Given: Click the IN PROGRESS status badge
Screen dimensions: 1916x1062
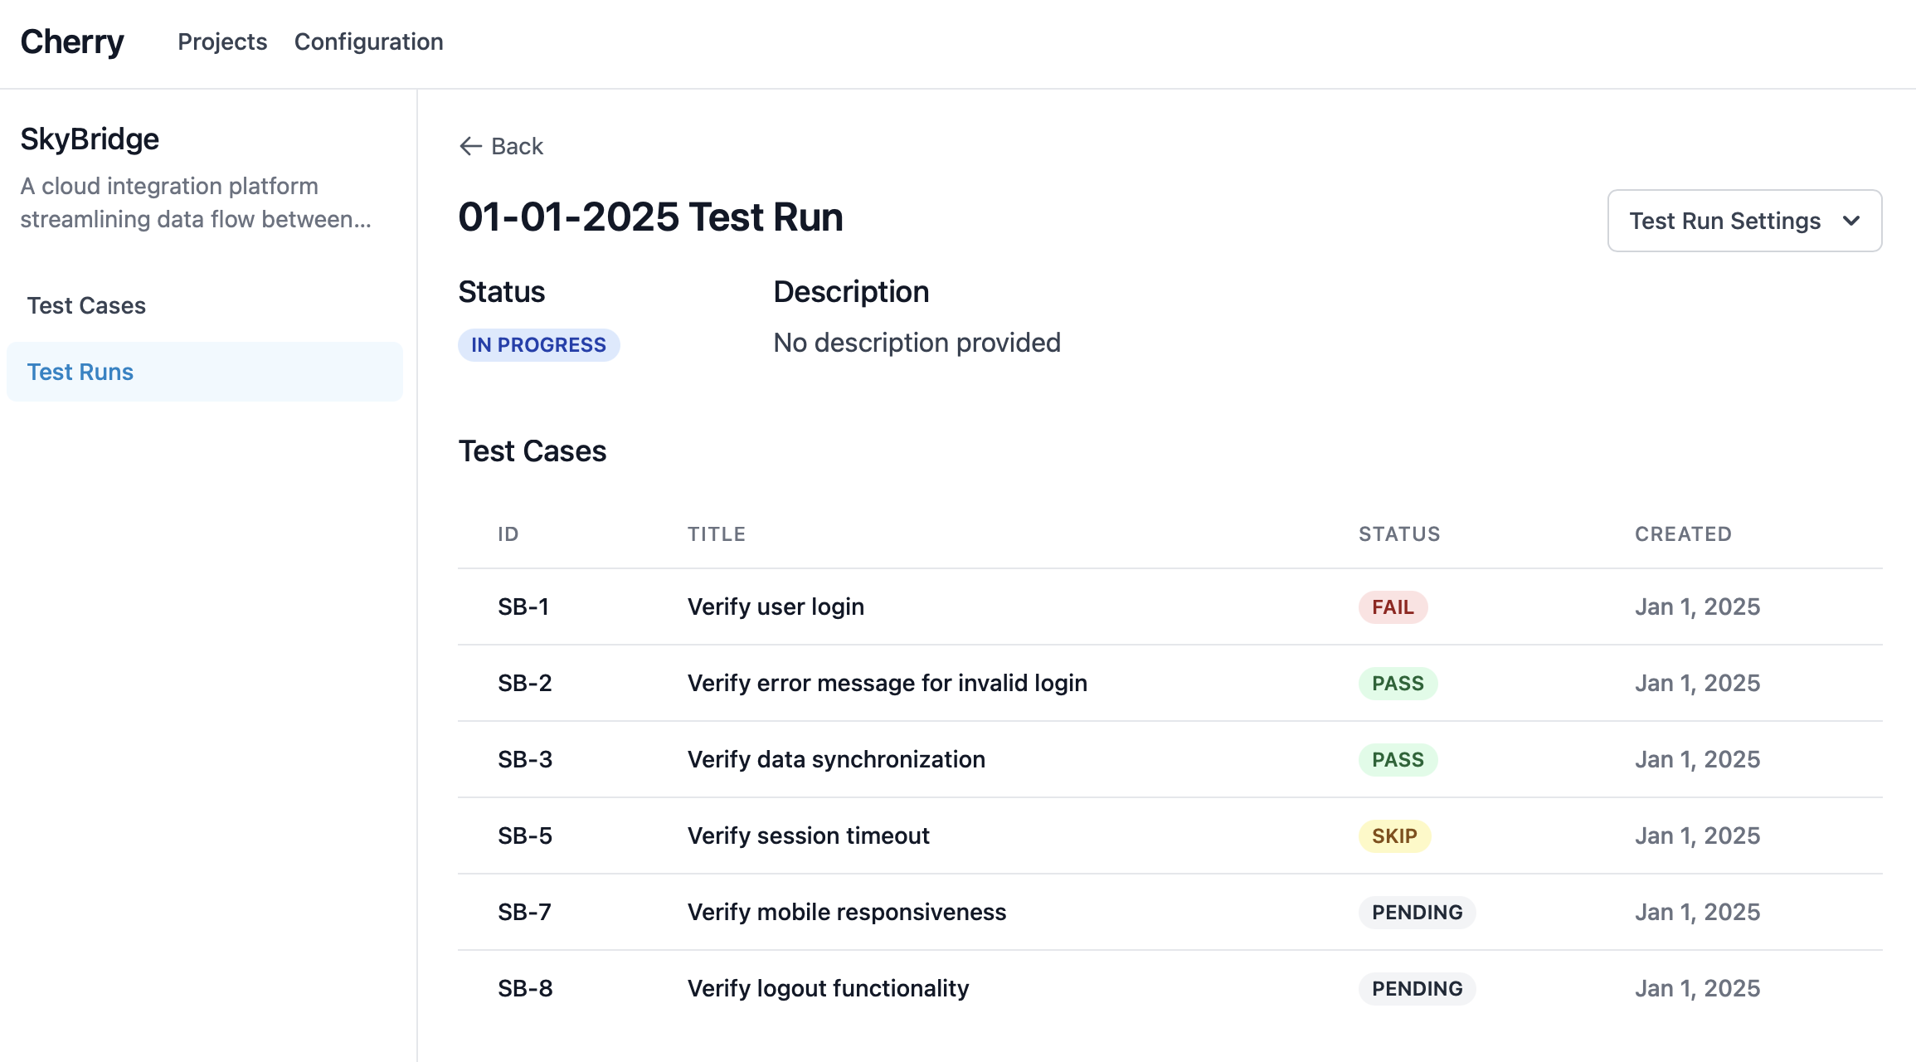Looking at the screenshot, I should coord(537,345).
